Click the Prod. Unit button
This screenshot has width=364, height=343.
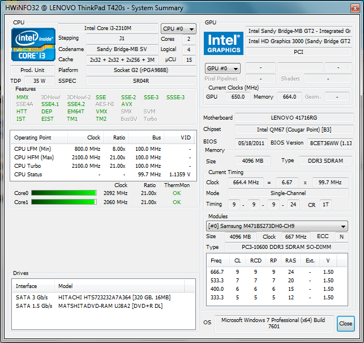[32, 70]
